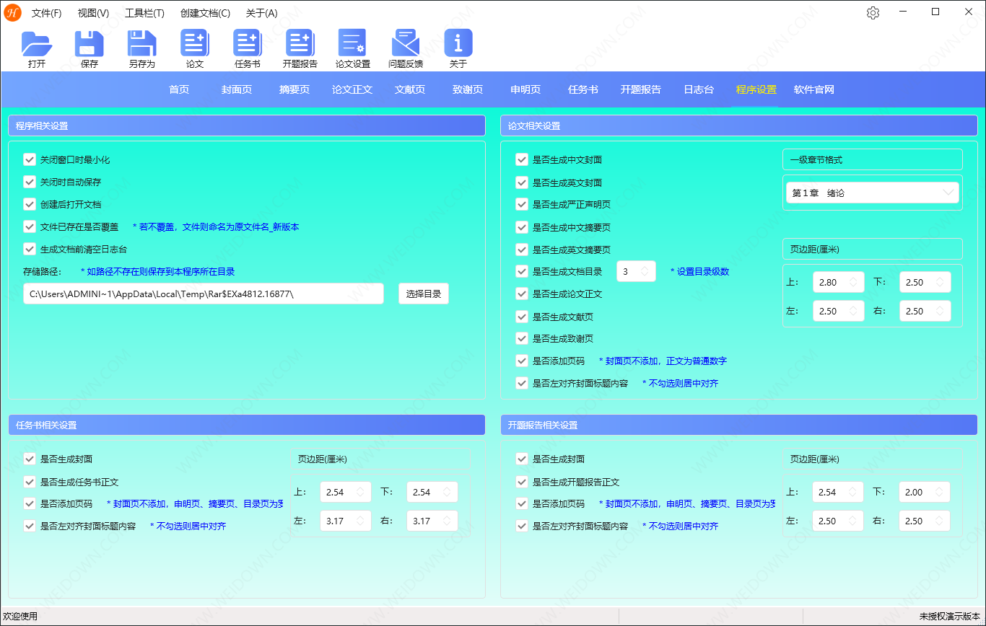This screenshot has height=626, width=986.
Task: Click the storage path input field
Action: pyautogui.click(x=204, y=294)
